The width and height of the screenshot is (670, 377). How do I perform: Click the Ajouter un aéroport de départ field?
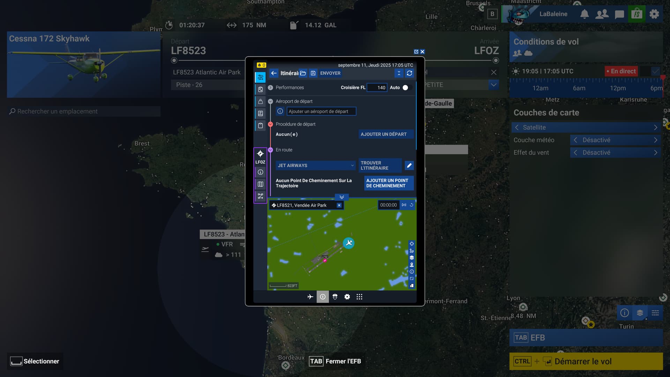tap(321, 111)
